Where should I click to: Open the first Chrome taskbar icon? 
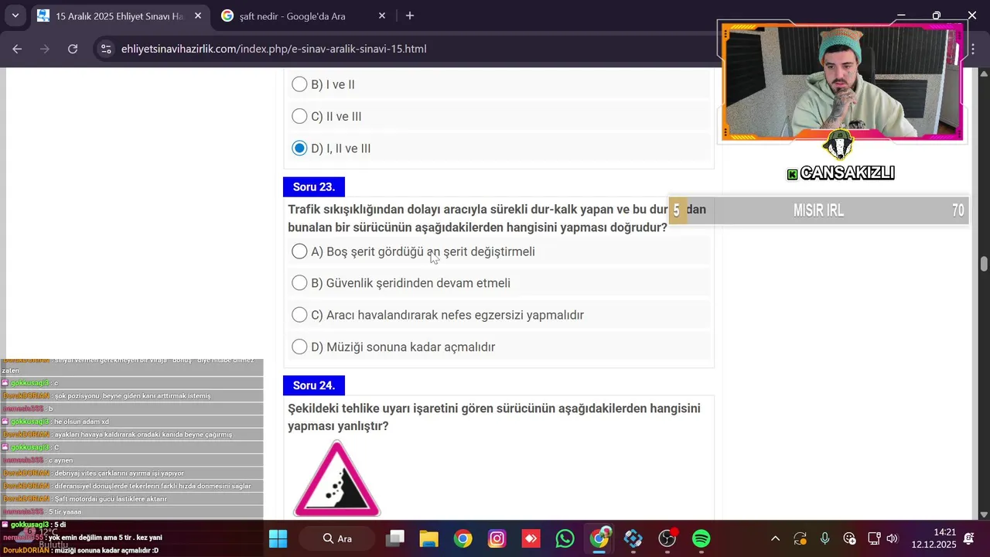463,538
